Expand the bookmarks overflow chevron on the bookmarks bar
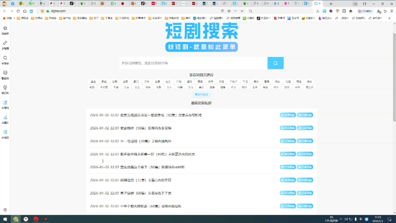 tap(389, 18)
